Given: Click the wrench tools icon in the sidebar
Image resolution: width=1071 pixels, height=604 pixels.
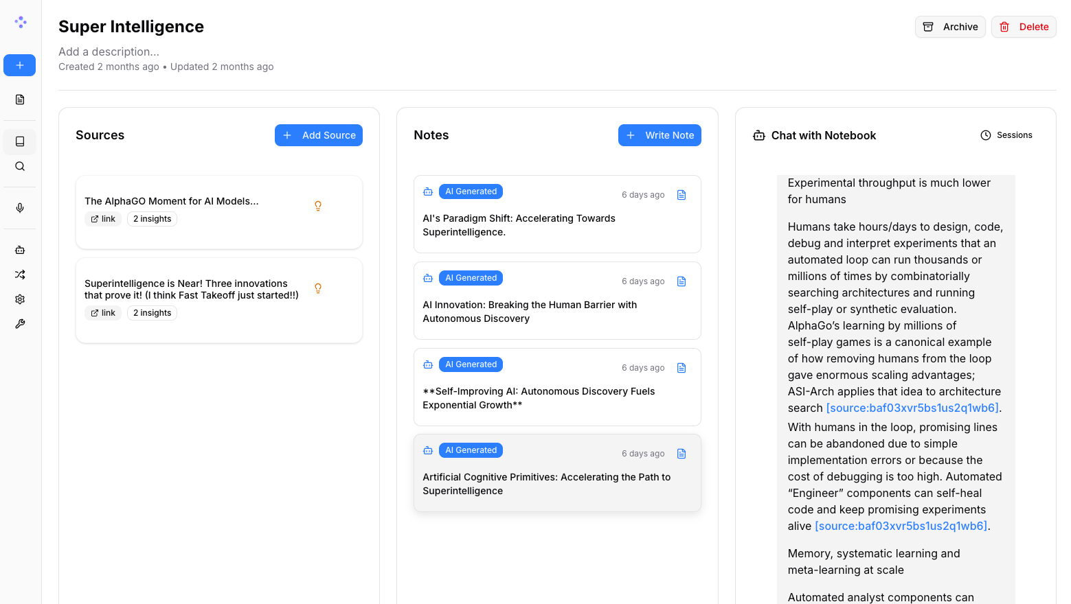Looking at the screenshot, I should pyautogui.click(x=19, y=323).
